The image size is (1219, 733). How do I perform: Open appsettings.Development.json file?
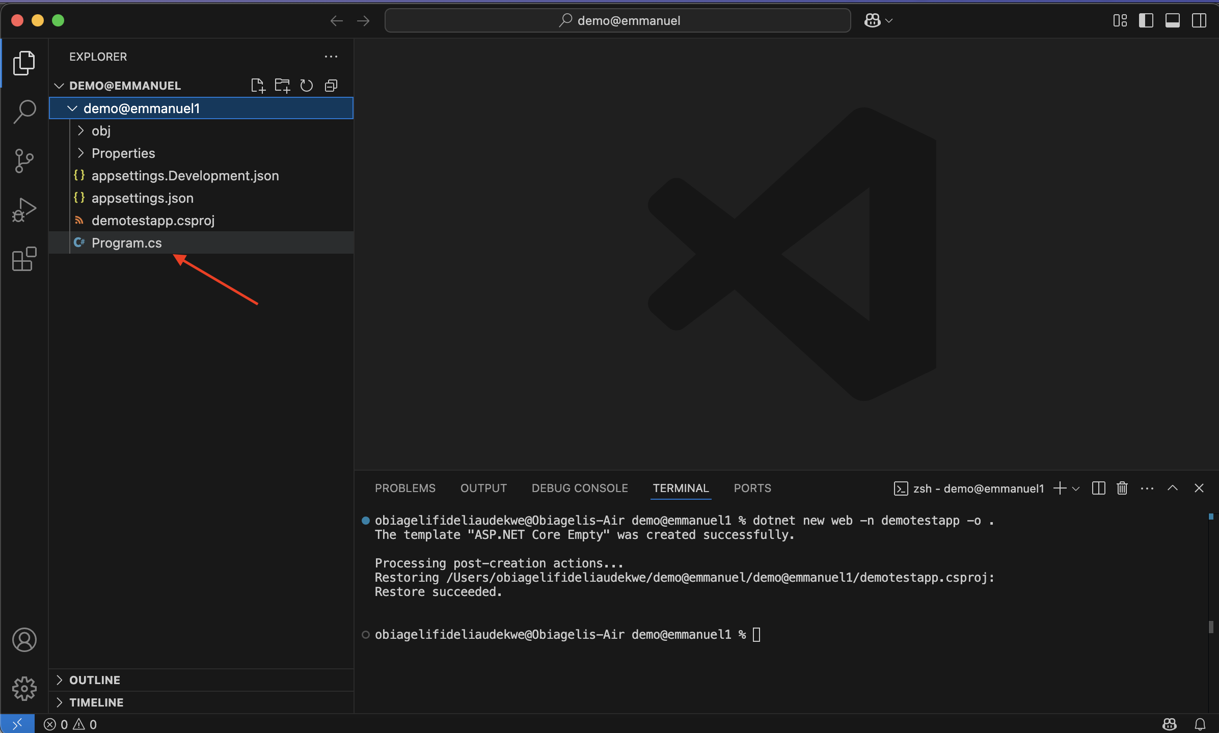pyautogui.click(x=201, y=176)
